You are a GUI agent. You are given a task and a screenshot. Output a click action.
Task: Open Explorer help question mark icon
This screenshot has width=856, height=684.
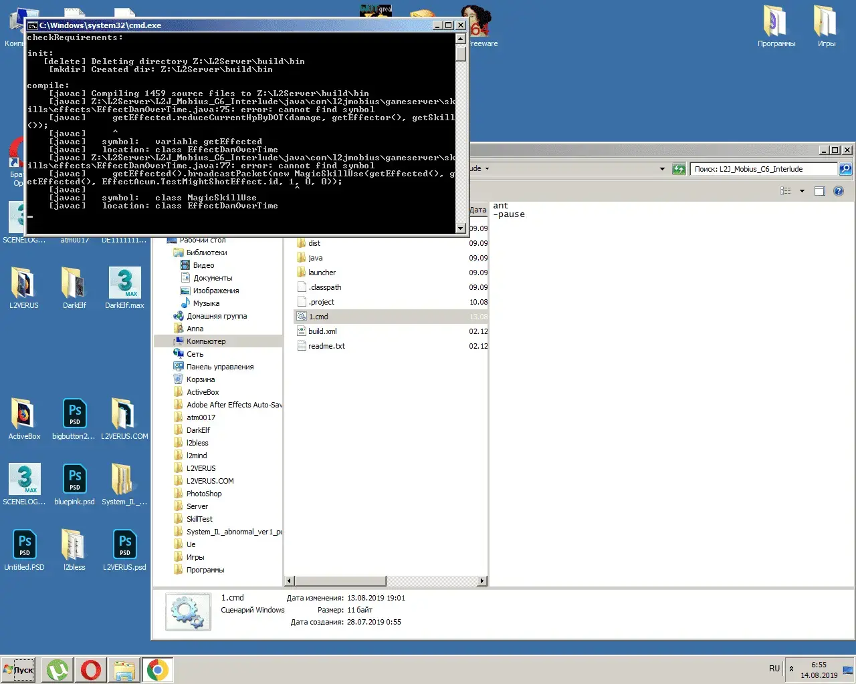[x=839, y=191]
